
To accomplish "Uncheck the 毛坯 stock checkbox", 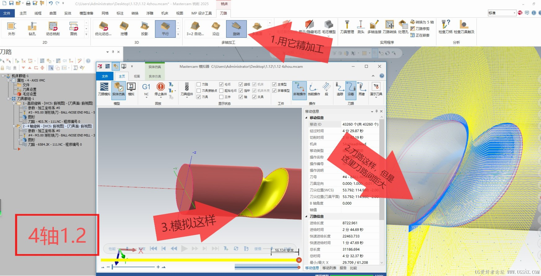I will click(221, 84).
